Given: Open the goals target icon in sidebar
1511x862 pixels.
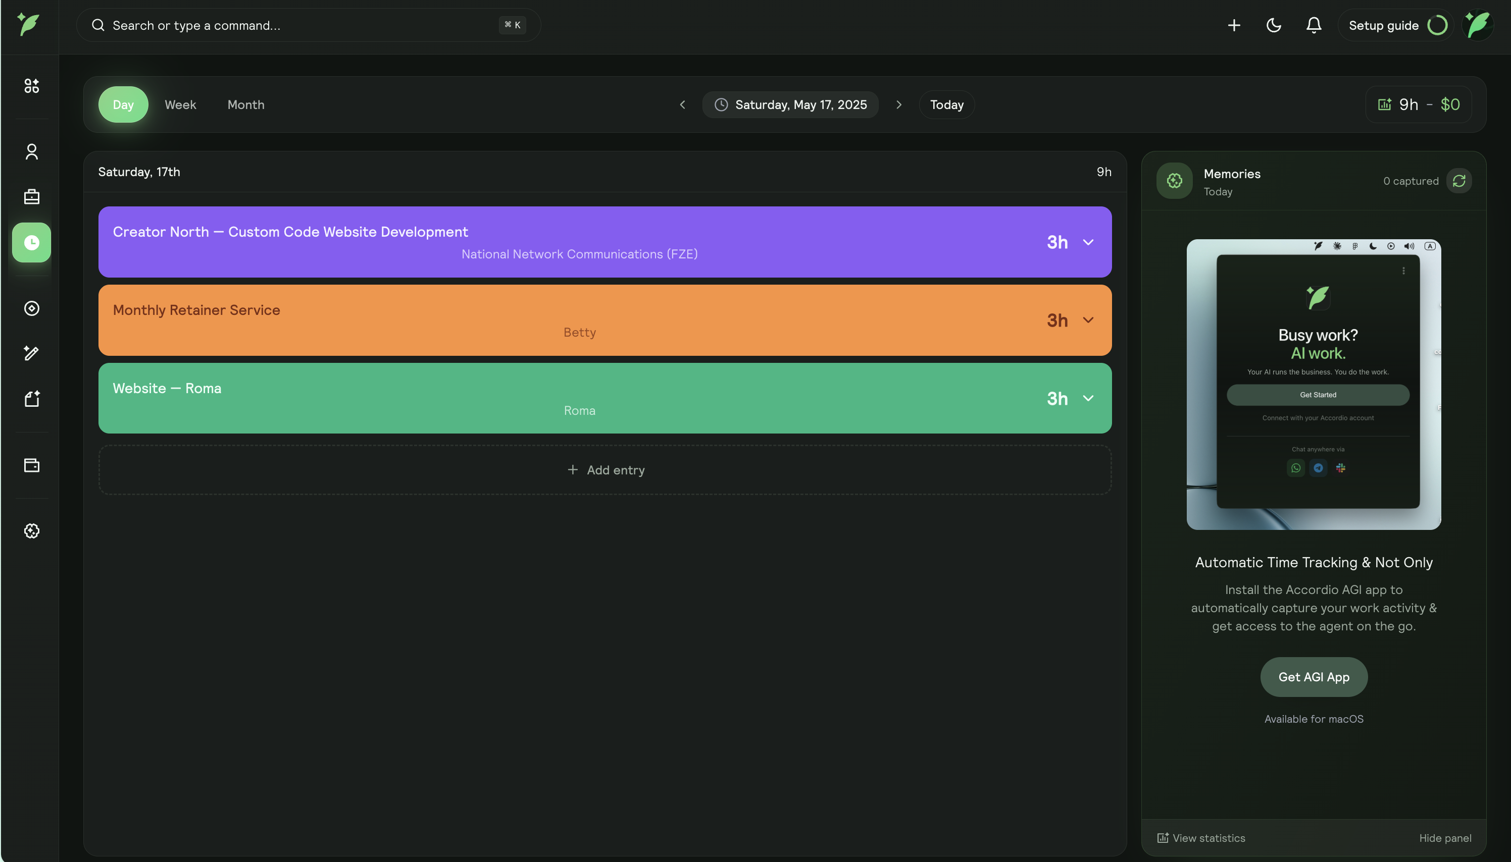Looking at the screenshot, I should (31, 308).
